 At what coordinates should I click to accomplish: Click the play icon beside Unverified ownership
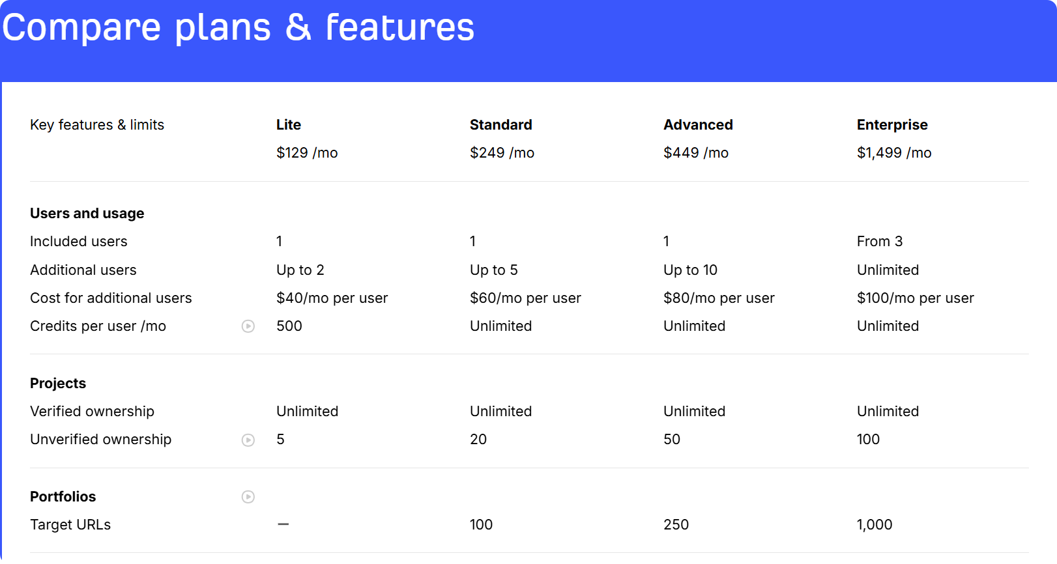(248, 440)
